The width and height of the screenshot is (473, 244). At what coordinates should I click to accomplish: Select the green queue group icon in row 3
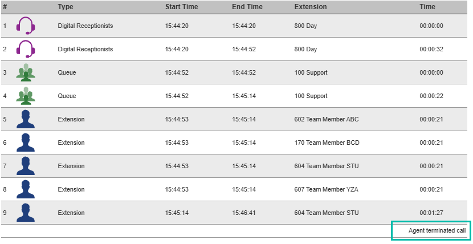(26, 72)
